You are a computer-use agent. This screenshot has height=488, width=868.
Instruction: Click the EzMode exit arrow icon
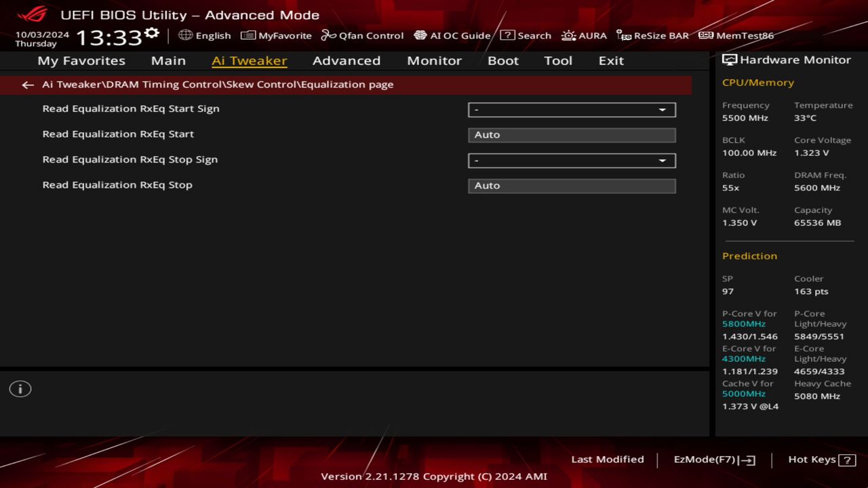(x=747, y=460)
